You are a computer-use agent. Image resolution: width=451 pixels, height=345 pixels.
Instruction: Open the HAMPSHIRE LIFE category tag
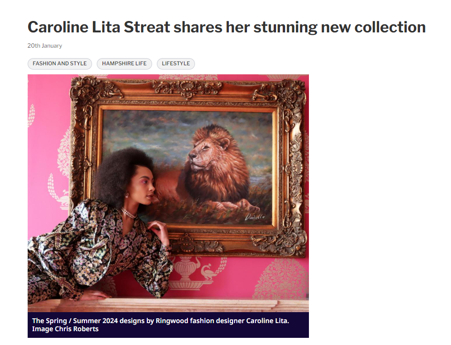coord(124,63)
